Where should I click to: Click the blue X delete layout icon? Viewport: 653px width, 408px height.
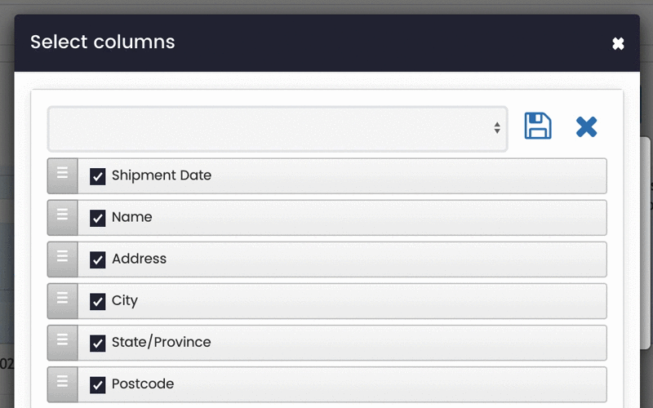(586, 126)
